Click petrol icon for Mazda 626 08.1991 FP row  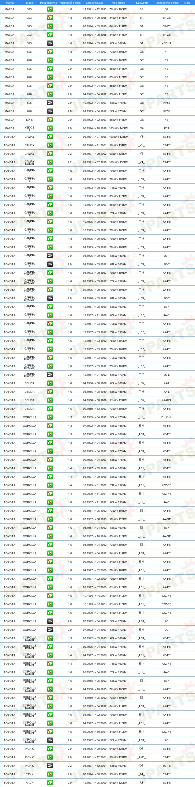click(50, 52)
